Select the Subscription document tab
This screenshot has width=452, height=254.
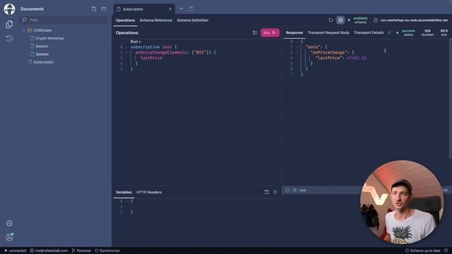[143, 9]
